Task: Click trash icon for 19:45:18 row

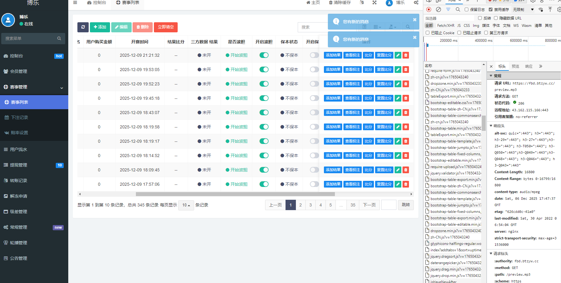Action: [x=406, y=98]
